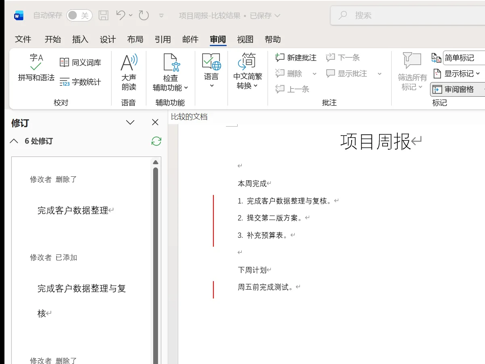Click the undo arrow icon

120,15
